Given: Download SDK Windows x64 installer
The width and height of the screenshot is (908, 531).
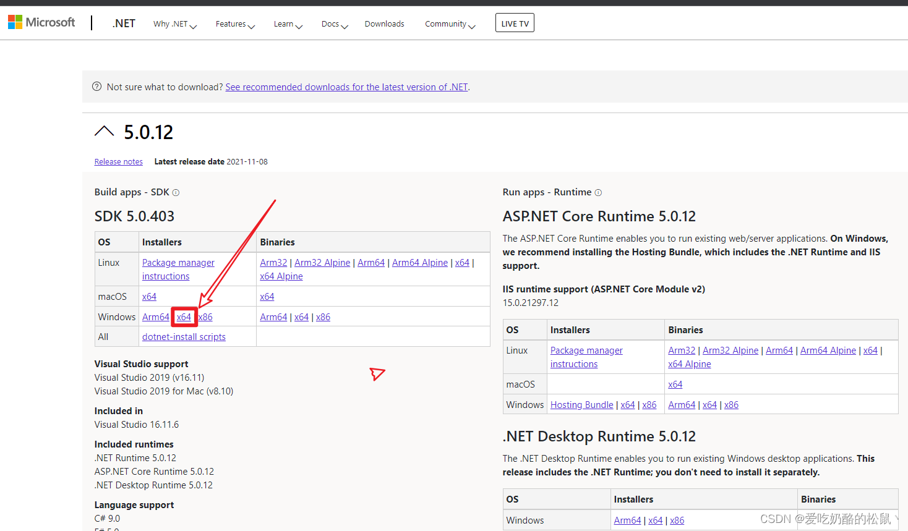Looking at the screenshot, I should (184, 317).
